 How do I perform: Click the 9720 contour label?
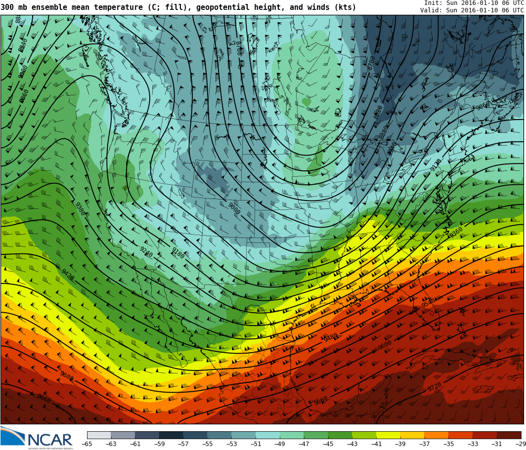(x=435, y=387)
